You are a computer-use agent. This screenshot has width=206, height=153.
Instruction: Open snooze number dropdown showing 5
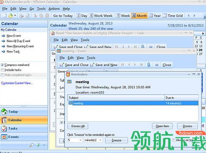(x=80, y=140)
